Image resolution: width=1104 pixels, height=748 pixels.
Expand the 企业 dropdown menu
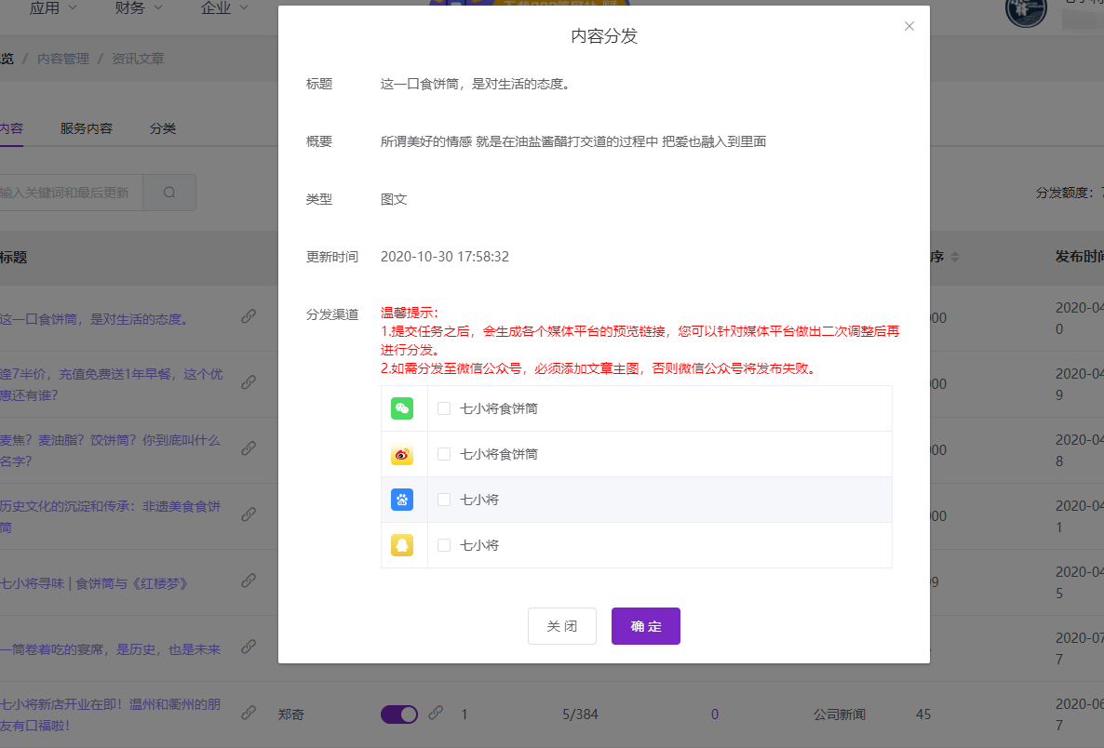[x=224, y=8]
